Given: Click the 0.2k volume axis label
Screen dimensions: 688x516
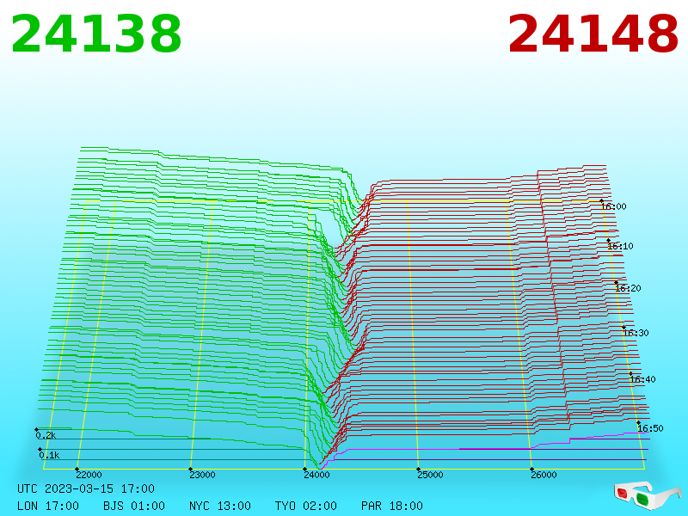Looking at the screenshot, I should [46, 436].
